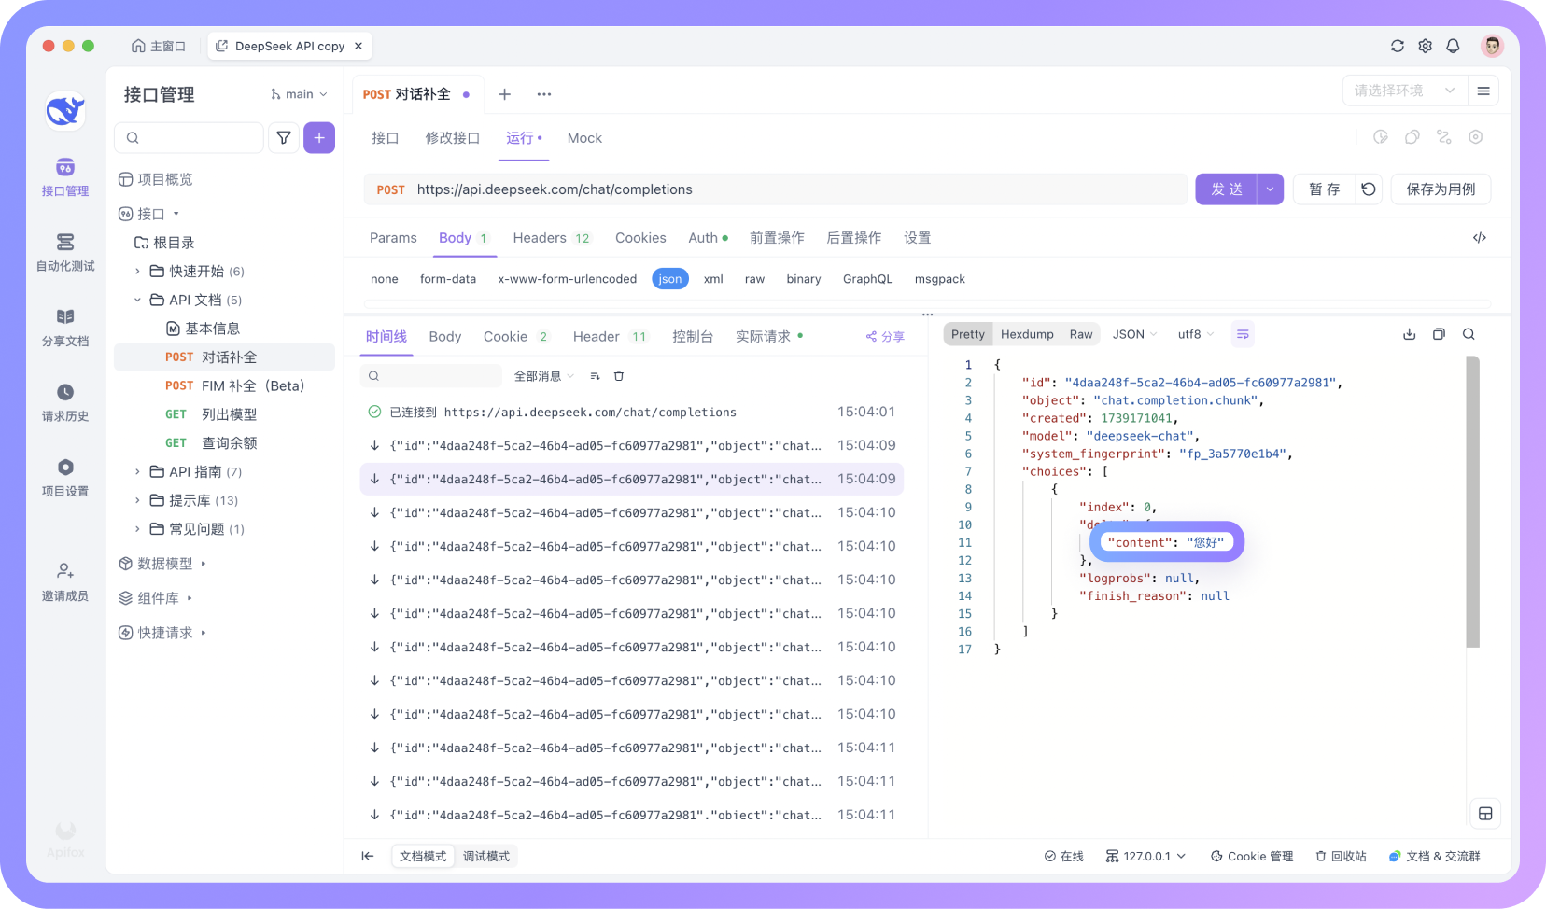
Task: Open the 请求历史 sidebar section
Action: [65, 403]
